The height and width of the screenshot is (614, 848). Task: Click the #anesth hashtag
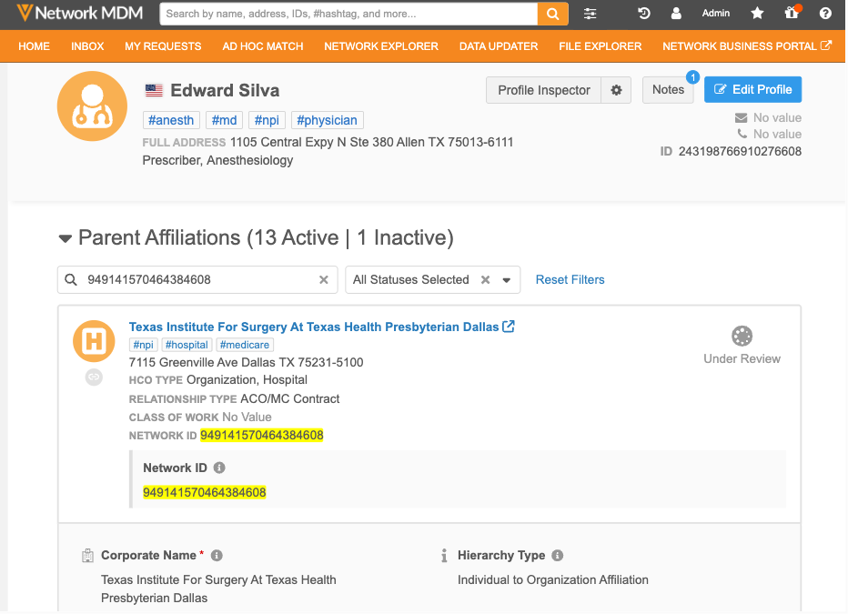[171, 120]
